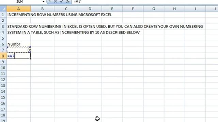Select row 14 header
Viewport: 218px width, 122px height.
click(x=3, y=91)
